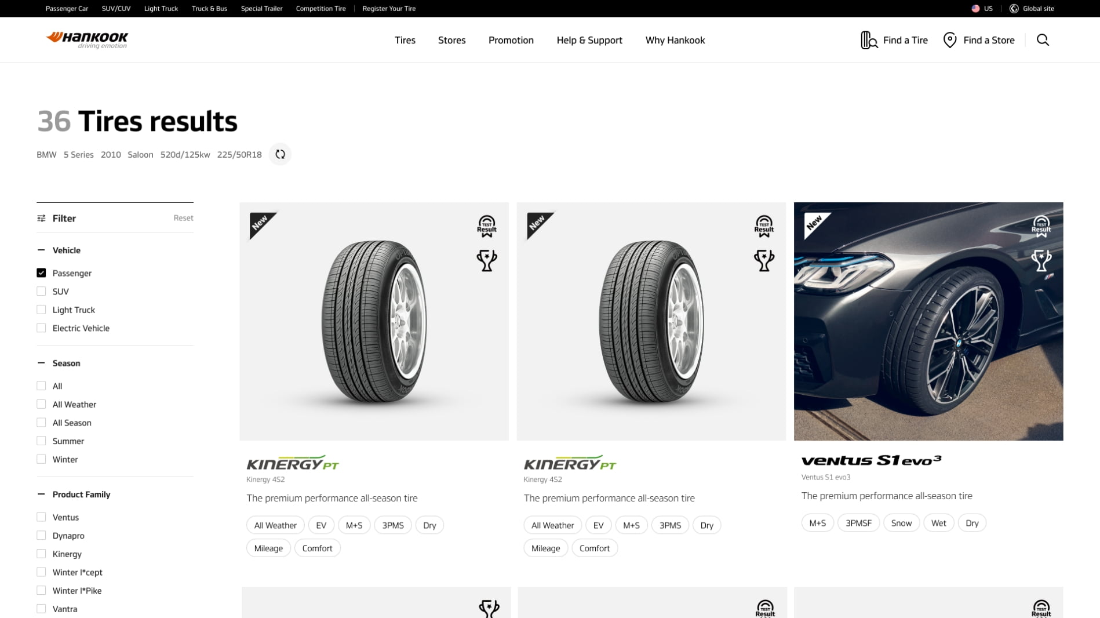
Task: Reset all filters
Action: [183, 218]
